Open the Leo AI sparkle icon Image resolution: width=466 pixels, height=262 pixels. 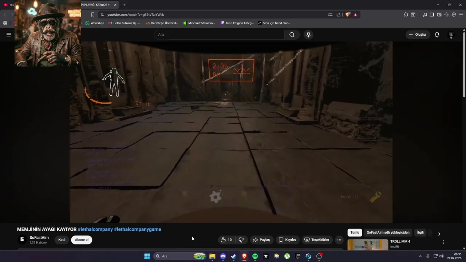pos(447,15)
